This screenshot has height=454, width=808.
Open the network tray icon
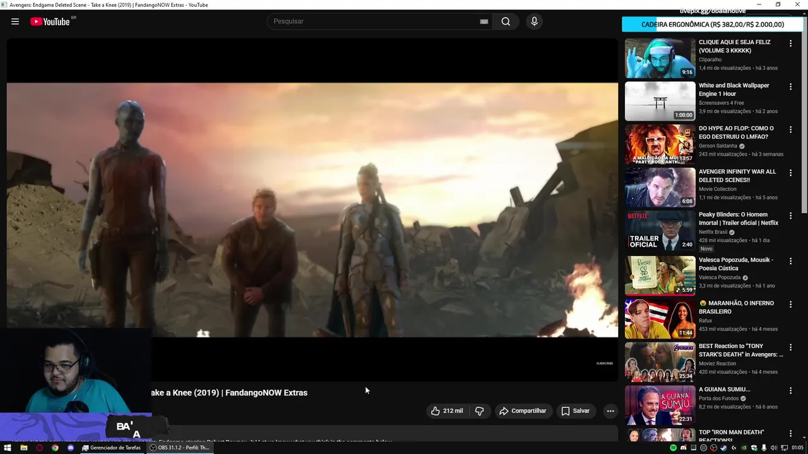point(785,448)
